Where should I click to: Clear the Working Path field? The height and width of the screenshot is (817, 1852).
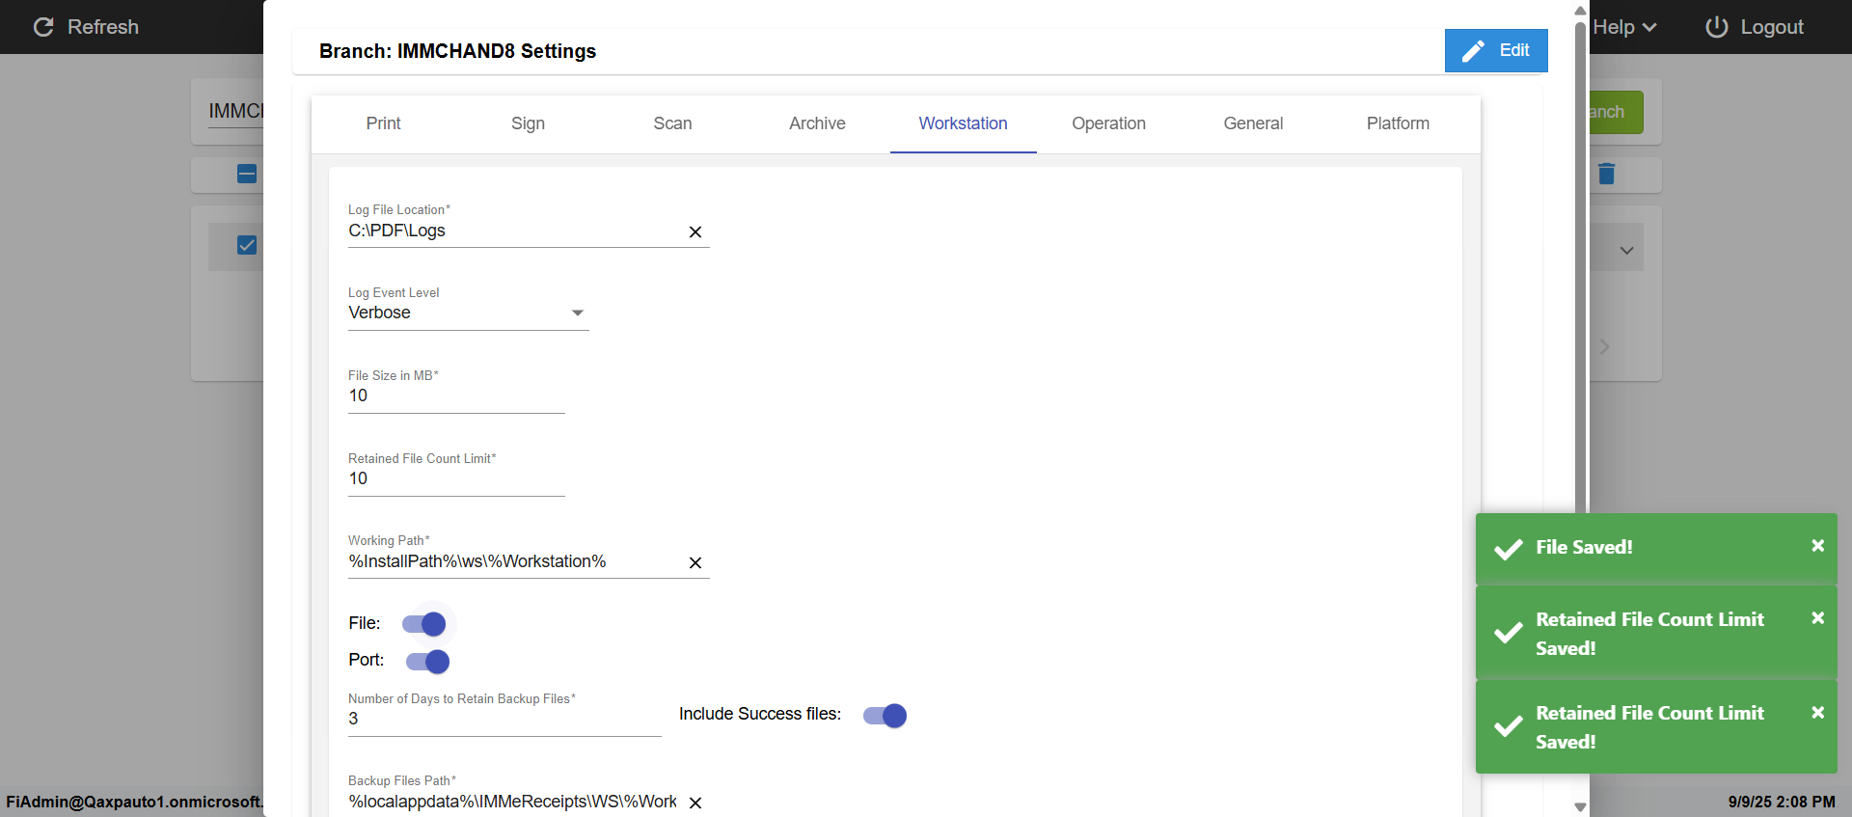pyautogui.click(x=694, y=562)
